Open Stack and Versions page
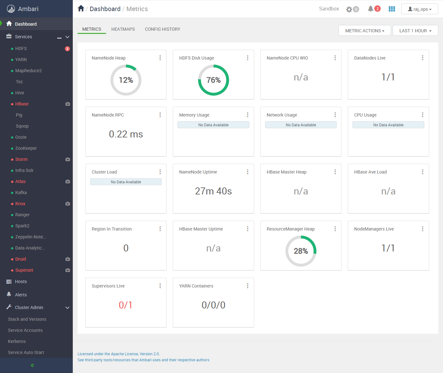This screenshot has width=443, height=373. pos(27,319)
